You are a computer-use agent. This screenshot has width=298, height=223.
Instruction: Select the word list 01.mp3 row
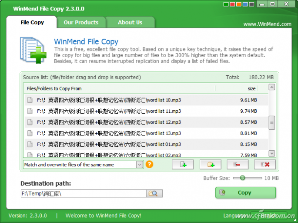146,144
